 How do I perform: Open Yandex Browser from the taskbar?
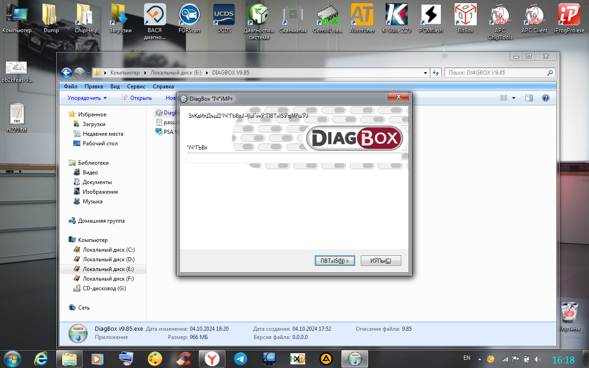[212, 358]
